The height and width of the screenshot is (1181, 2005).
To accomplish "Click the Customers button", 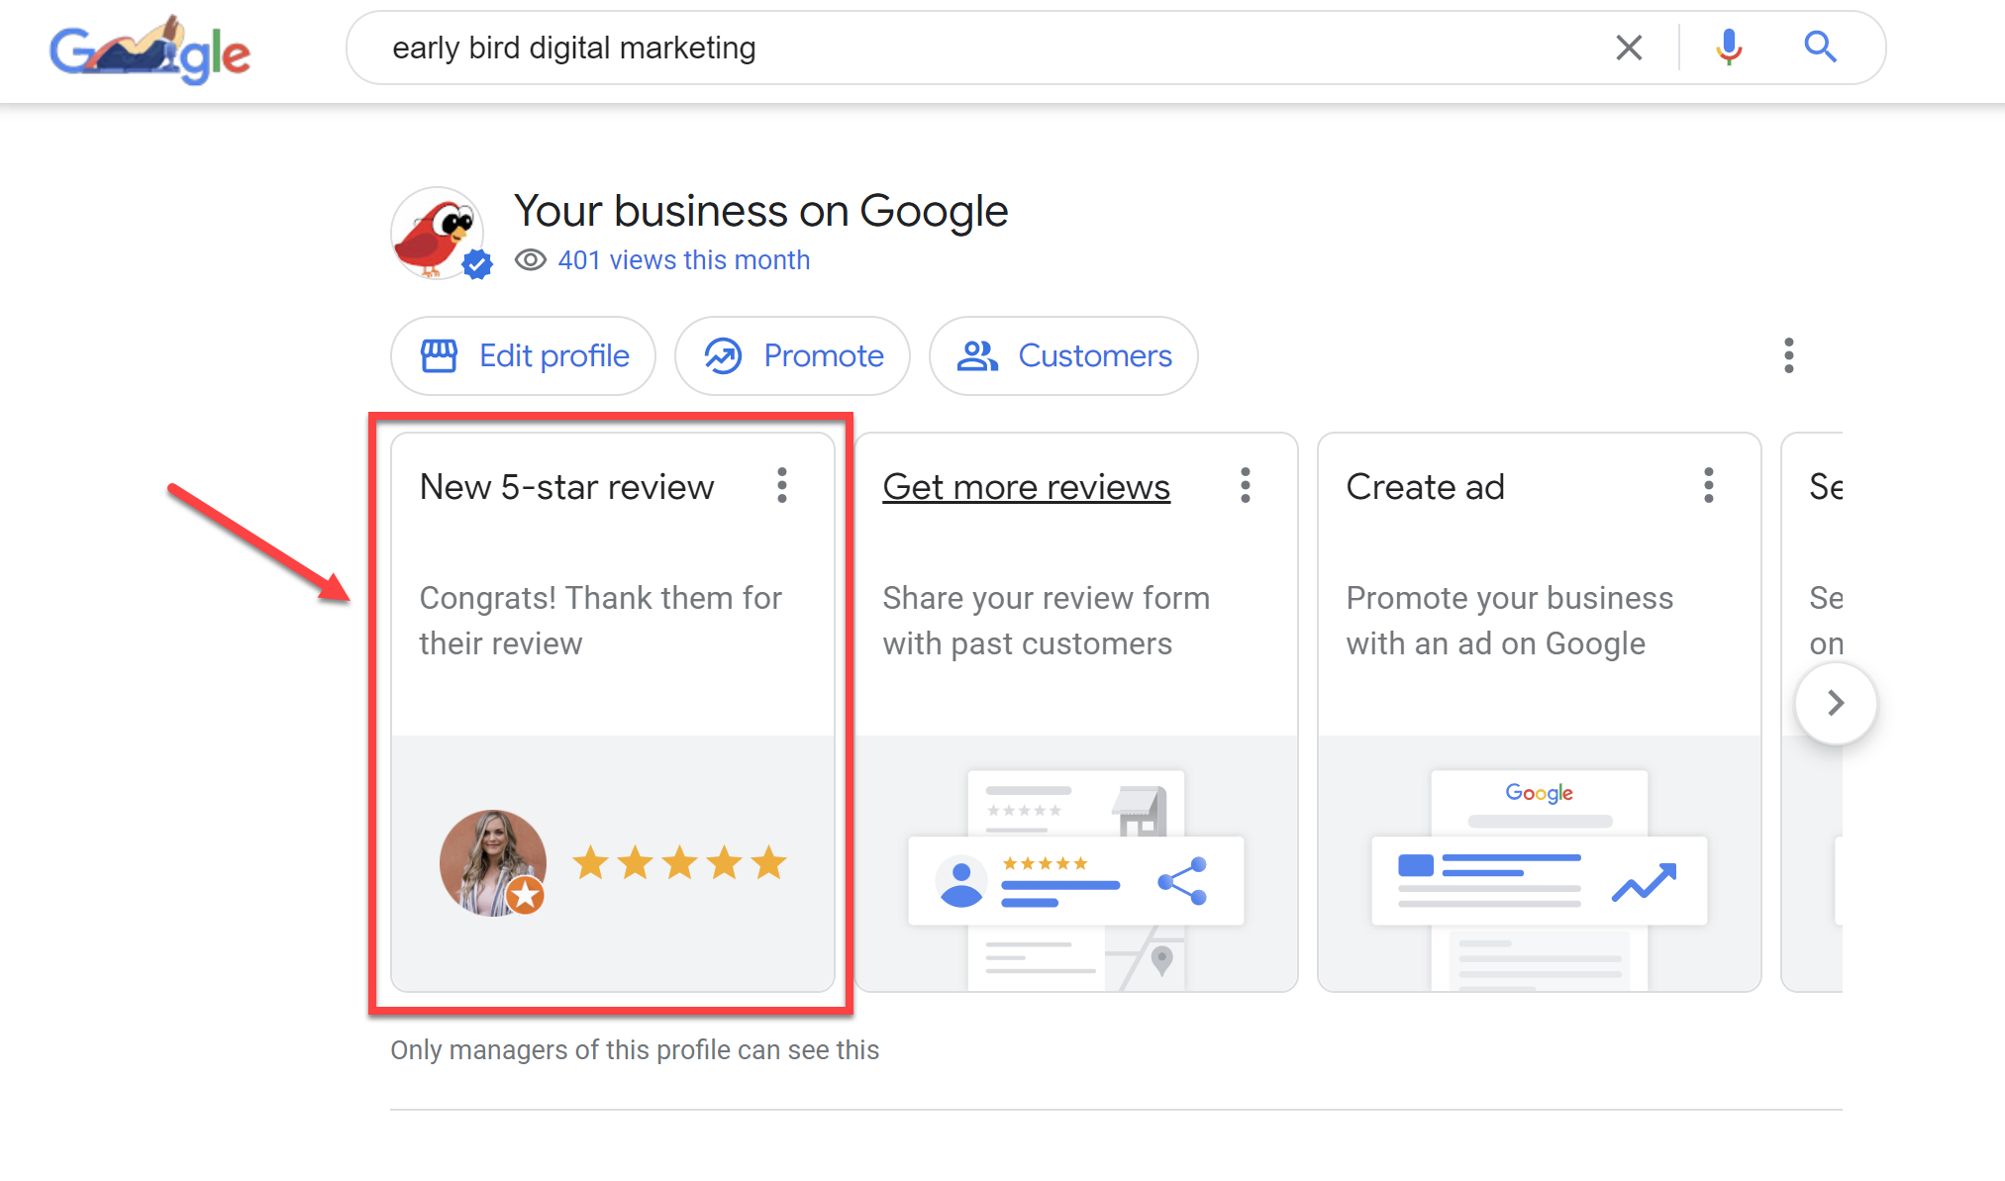I will [x=1062, y=355].
